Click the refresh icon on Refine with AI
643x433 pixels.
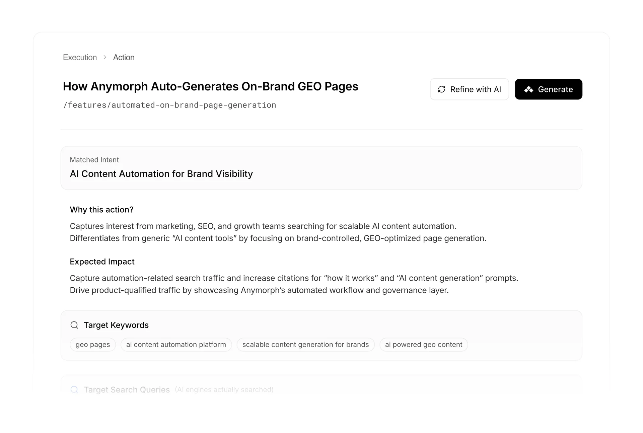click(x=441, y=89)
